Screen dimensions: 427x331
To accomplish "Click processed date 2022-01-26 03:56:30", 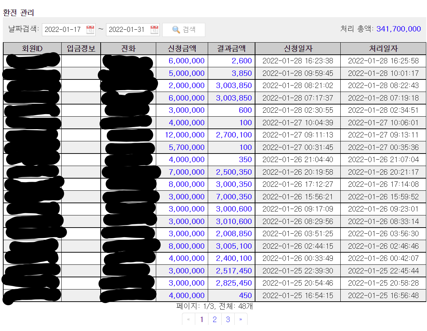I will pyautogui.click(x=383, y=234).
